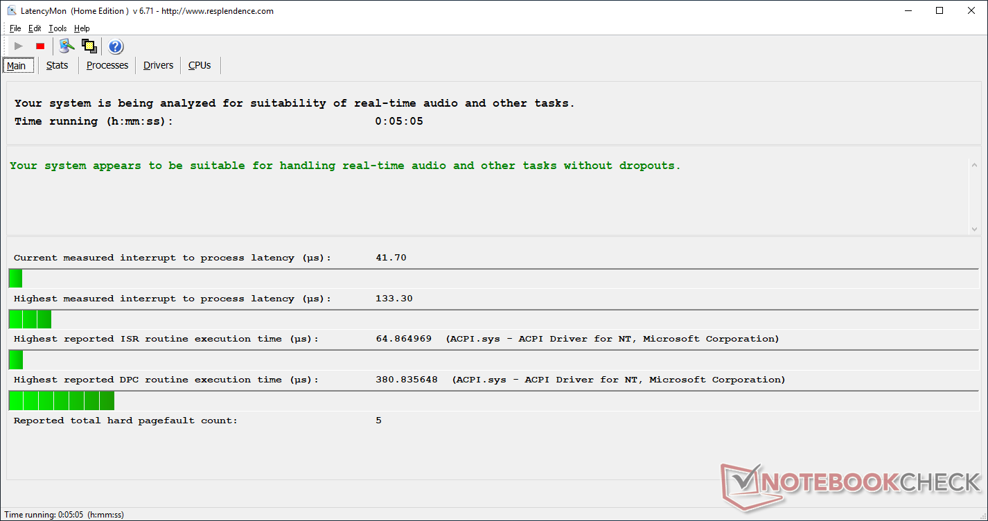Click 'Highest measured interrupt to process latency' label
The image size is (988, 521).
click(173, 299)
